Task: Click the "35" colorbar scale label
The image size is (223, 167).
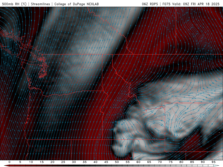Action: pos(85,162)
